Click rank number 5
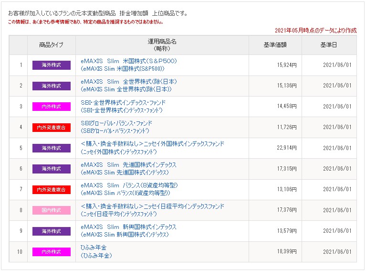Viewport: 366px width, 271px height. tap(21, 148)
